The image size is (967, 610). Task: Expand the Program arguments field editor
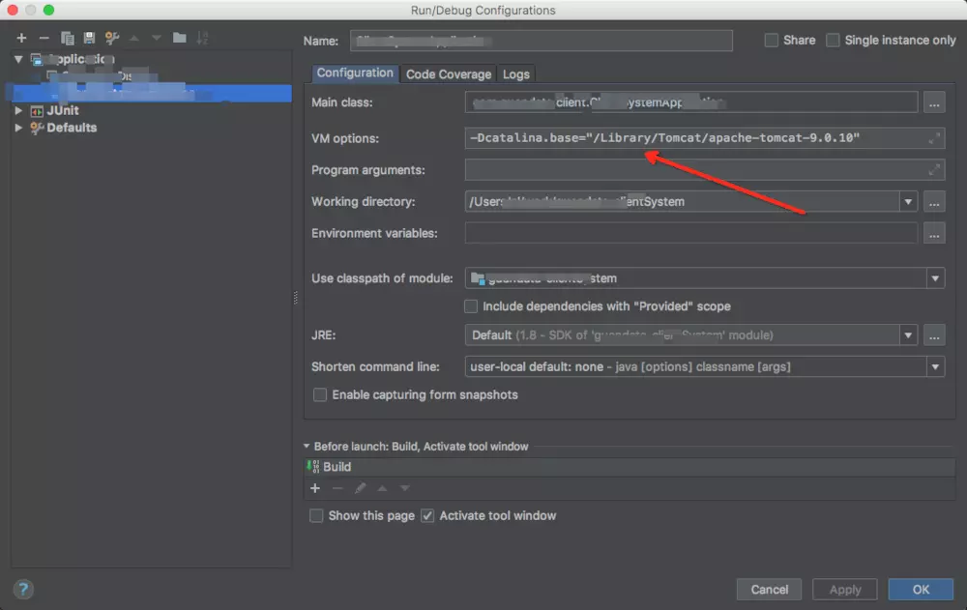934,169
